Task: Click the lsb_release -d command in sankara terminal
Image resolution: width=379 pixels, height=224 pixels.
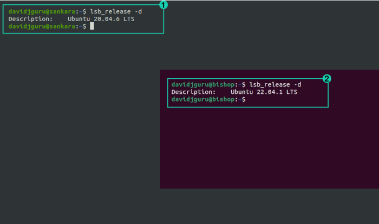Action: 116,11
